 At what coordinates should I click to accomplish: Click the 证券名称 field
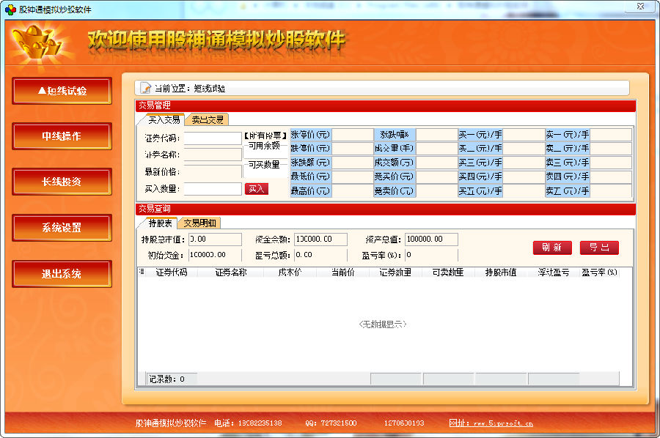[x=213, y=155]
